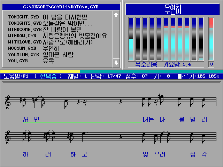This screenshot has height=167, width=223.
Task: Click the treble clef on the upper staff
Action: pos(8,102)
